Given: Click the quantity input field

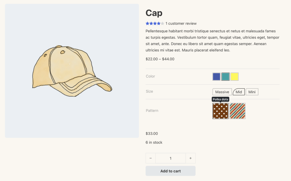Looking at the screenshot, I should [171, 158].
